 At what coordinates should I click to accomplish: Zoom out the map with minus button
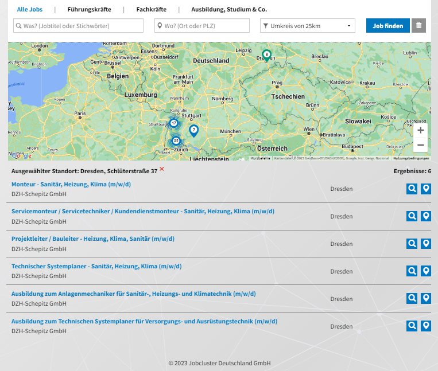420,145
